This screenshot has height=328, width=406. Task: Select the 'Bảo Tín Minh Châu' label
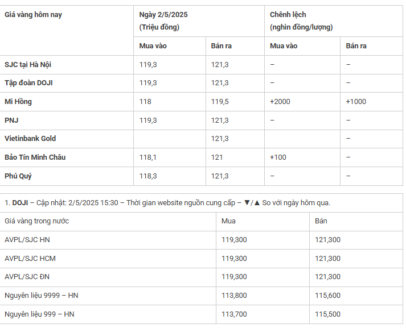(x=35, y=157)
